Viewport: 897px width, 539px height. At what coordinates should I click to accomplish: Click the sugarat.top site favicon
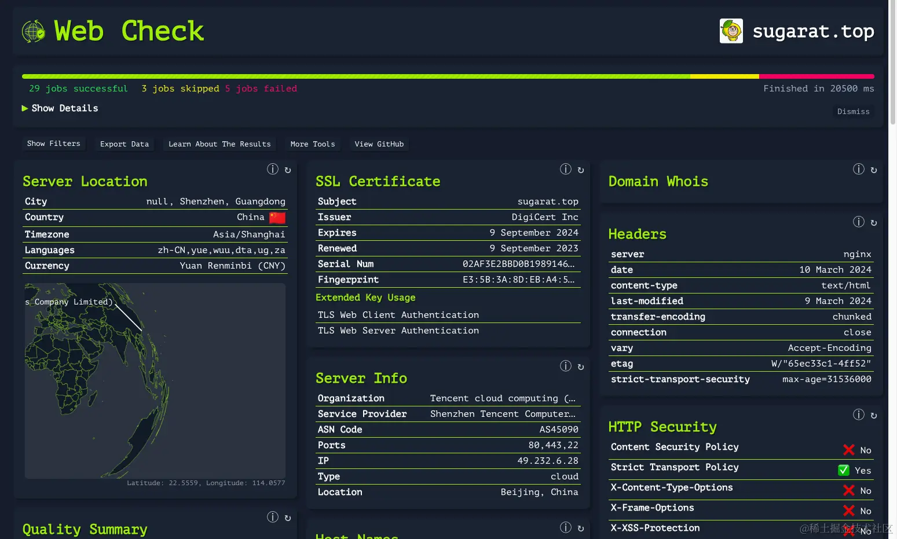tap(731, 31)
